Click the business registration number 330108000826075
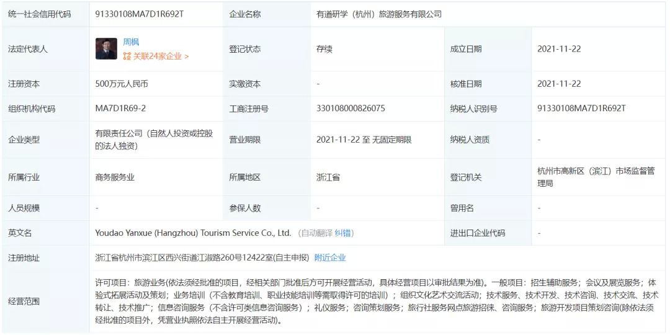Image resolution: width=670 pixels, height=335 pixels. pos(351,109)
